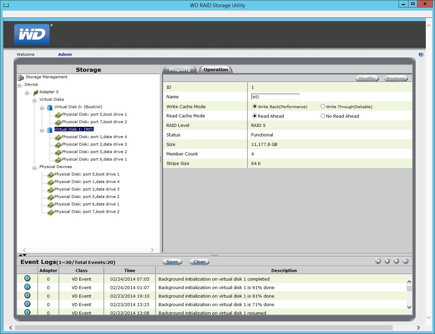Click drive icon for port 2 under Virtual Disk 1
The height and width of the screenshot is (334, 435).
pos(58,145)
